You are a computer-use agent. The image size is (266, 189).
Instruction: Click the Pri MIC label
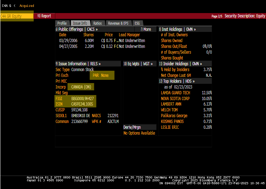61,81
